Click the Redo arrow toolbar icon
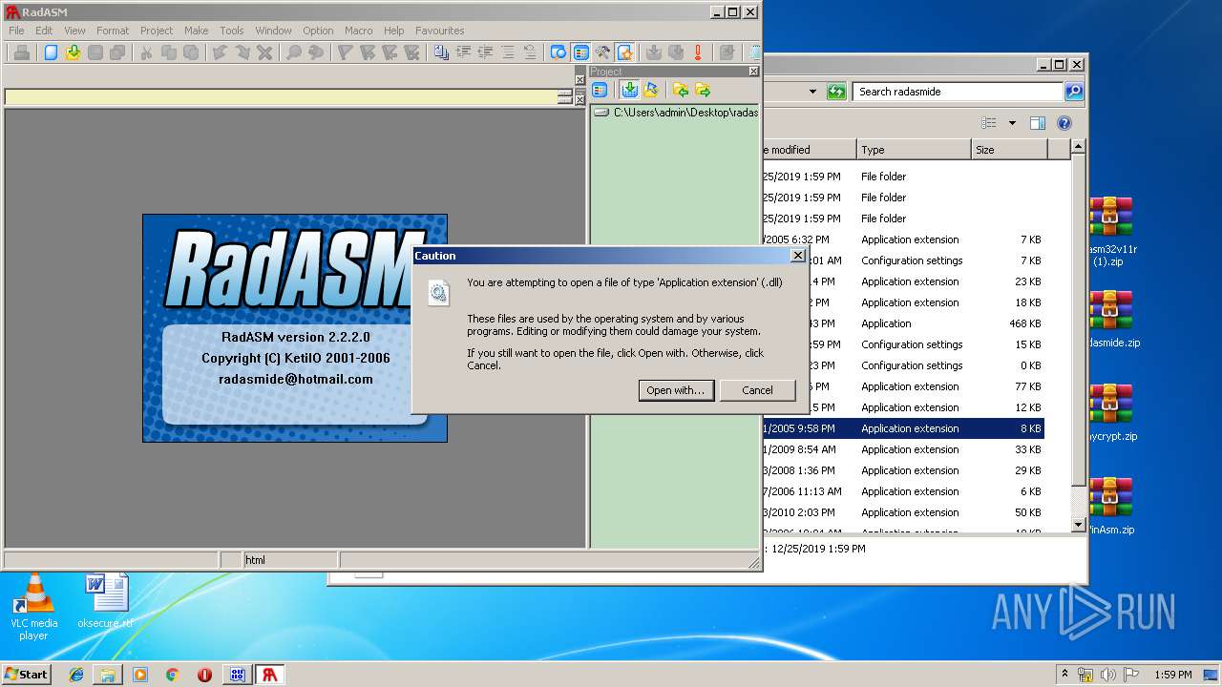The image size is (1222, 687). [242, 52]
